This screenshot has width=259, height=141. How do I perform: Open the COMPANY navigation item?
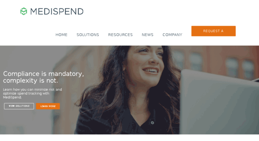(172, 35)
